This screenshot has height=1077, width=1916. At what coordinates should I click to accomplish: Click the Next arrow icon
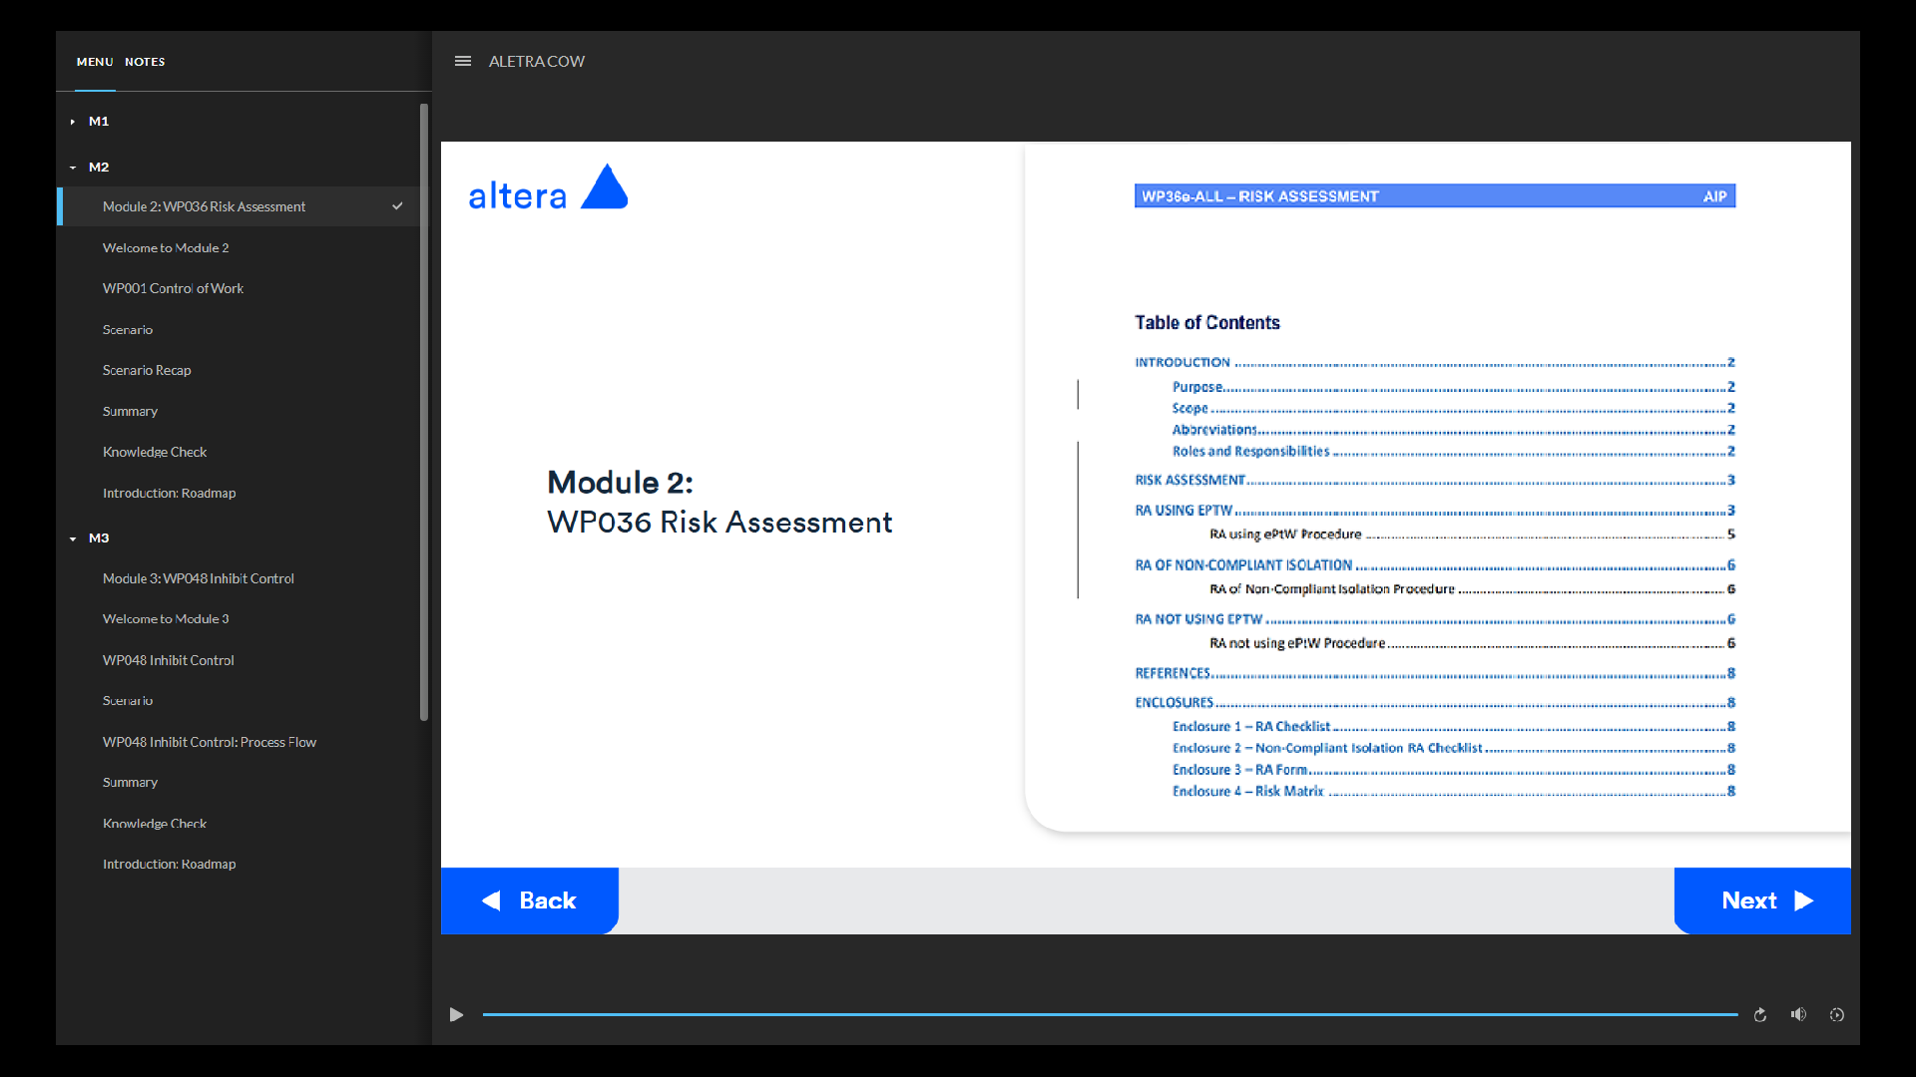coord(1803,900)
